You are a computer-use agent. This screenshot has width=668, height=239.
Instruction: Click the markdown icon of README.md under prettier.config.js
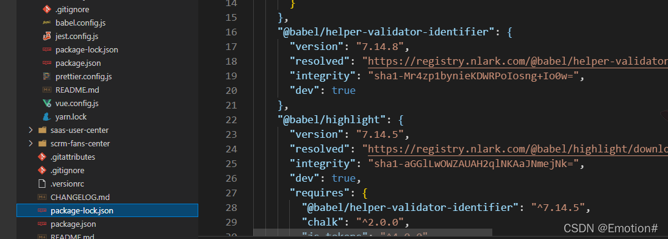point(47,90)
